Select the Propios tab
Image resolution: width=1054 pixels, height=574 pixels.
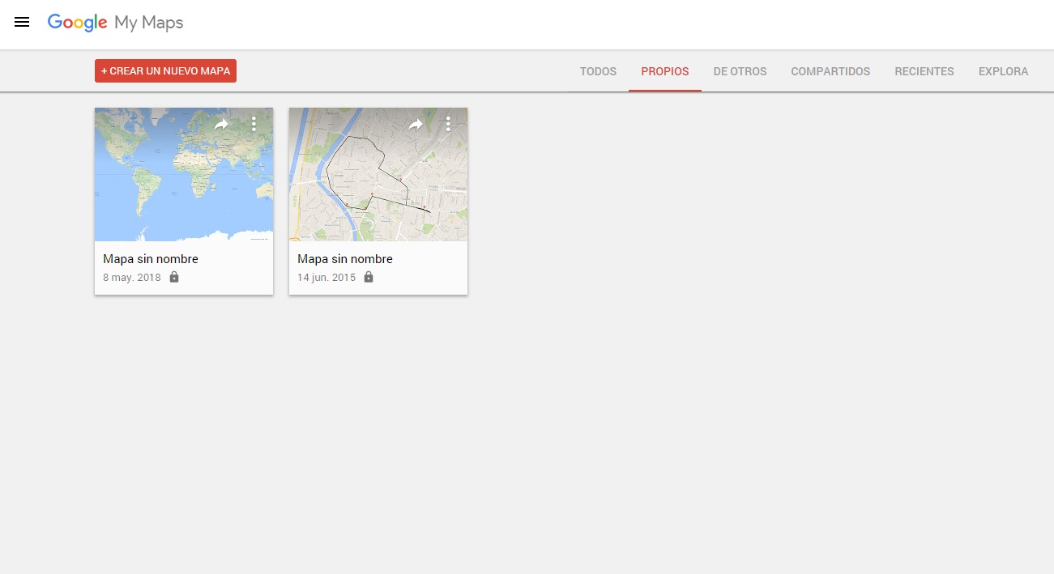[664, 71]
